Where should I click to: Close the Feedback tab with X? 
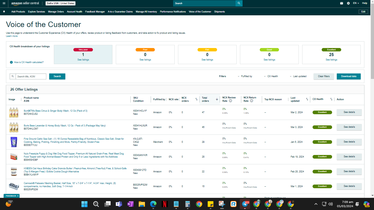18,196
